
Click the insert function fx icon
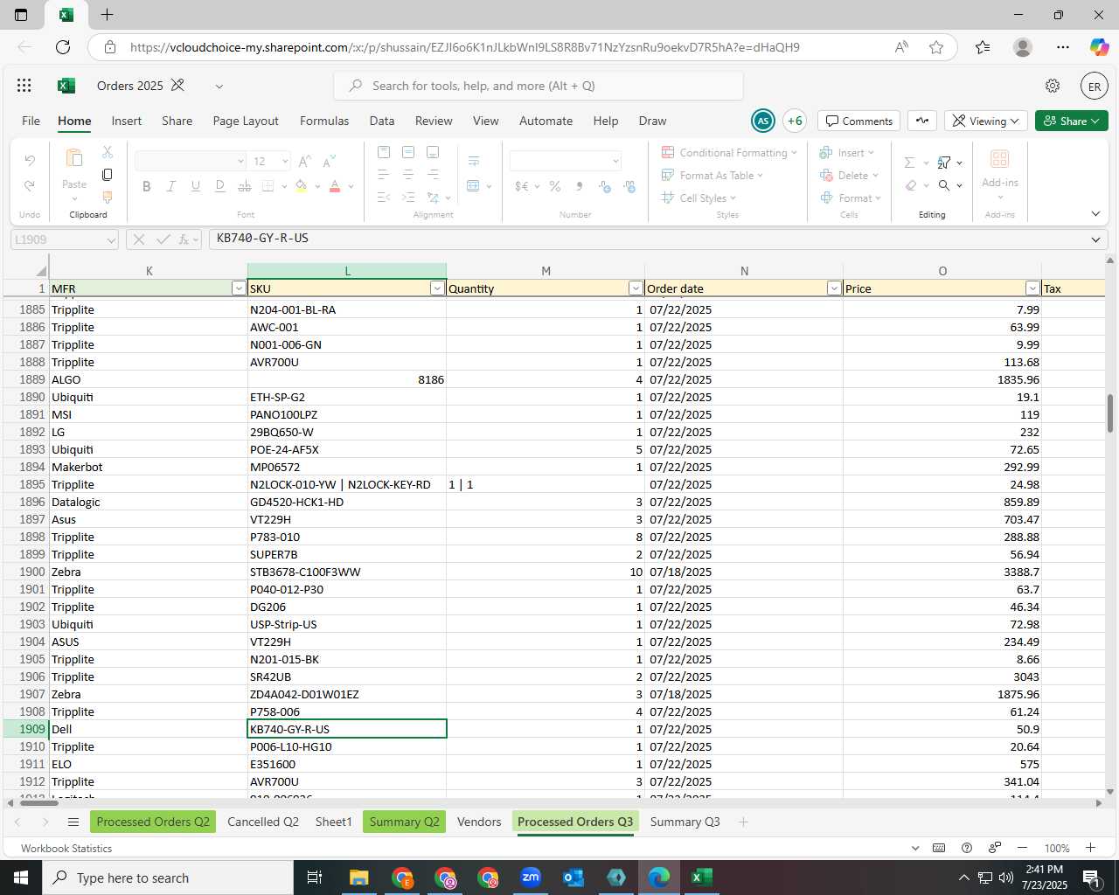(185, 239)
